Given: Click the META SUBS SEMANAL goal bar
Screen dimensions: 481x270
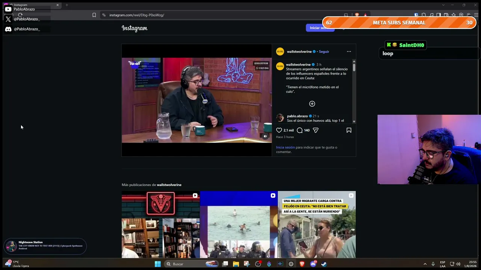Looking at the screenshot, I should 399,22.
